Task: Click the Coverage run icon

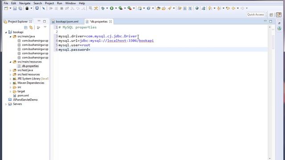Action: click(121, 8)
